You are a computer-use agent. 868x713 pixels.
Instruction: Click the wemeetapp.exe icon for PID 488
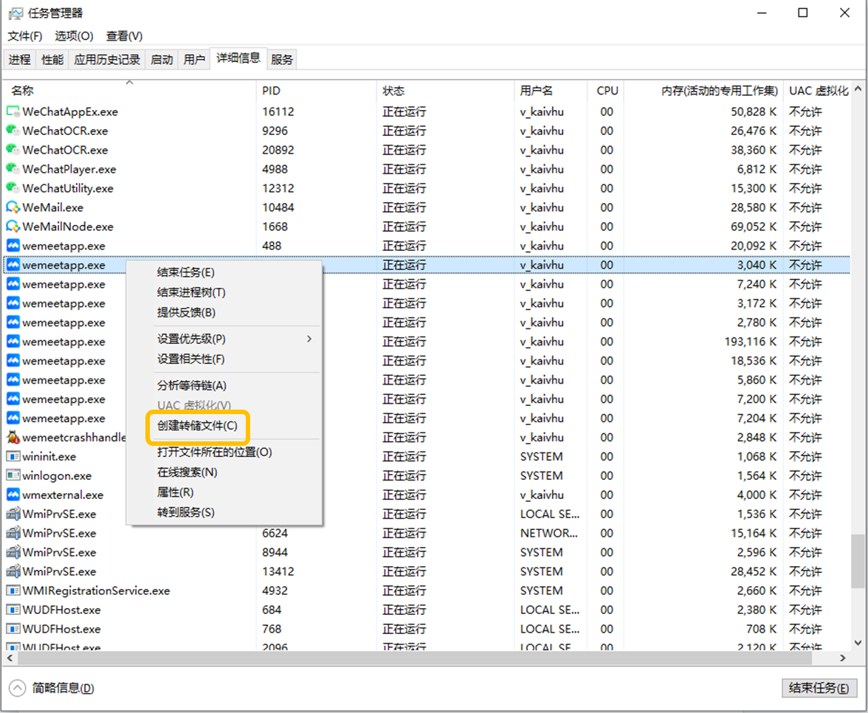click(x=13, y=245)
